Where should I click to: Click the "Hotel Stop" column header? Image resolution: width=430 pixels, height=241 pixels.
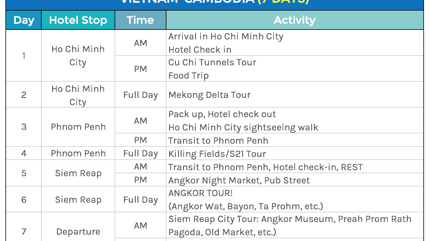[x=78, y=20]
